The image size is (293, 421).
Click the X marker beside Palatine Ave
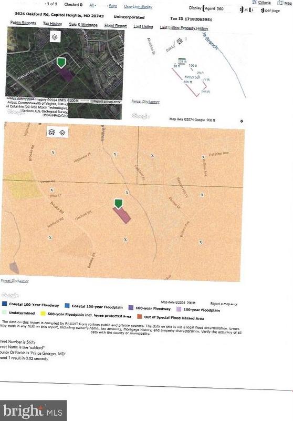[x=203, y=157]
